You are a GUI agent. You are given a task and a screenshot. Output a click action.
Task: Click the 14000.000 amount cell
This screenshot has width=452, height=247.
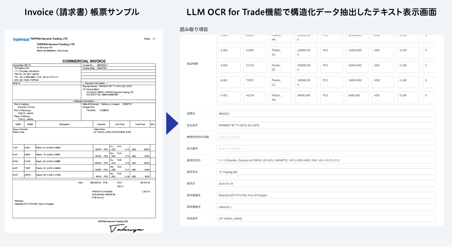(357, 82)
